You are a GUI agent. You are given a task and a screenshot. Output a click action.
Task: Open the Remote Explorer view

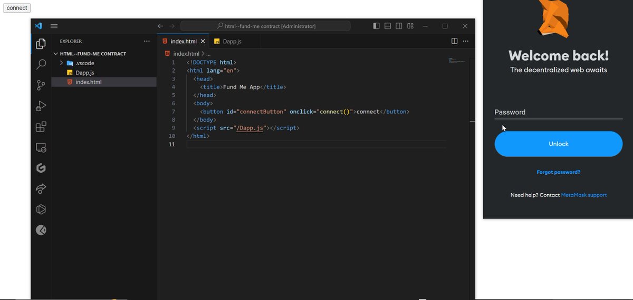(41, 147)
